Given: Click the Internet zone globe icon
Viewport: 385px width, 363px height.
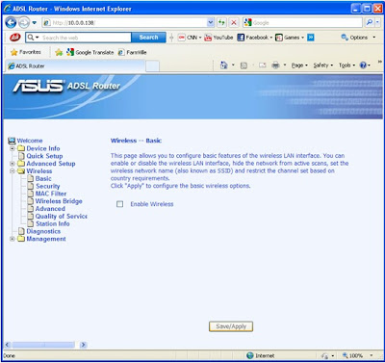Looking at the screenshot, I should [x=250, y=355].
